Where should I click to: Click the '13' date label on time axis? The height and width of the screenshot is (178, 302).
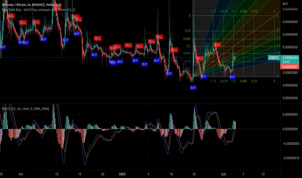[263, 174]
